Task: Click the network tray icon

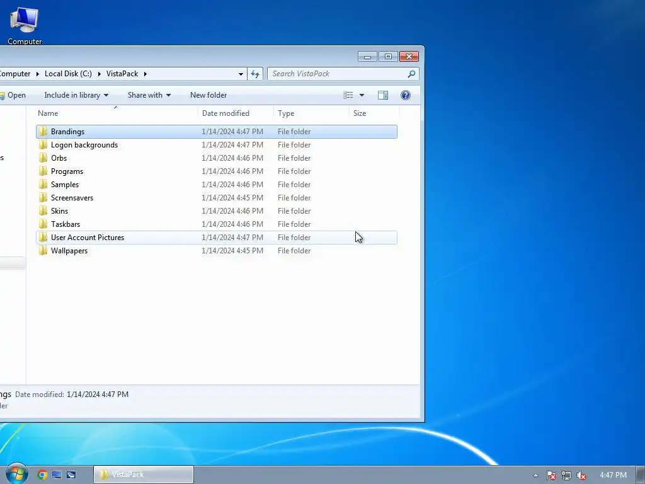Action: (x=566, y=475)
